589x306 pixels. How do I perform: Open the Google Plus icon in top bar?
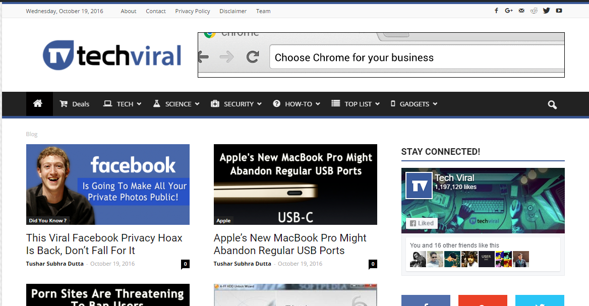pyautogui.click(x=509, y=11)
